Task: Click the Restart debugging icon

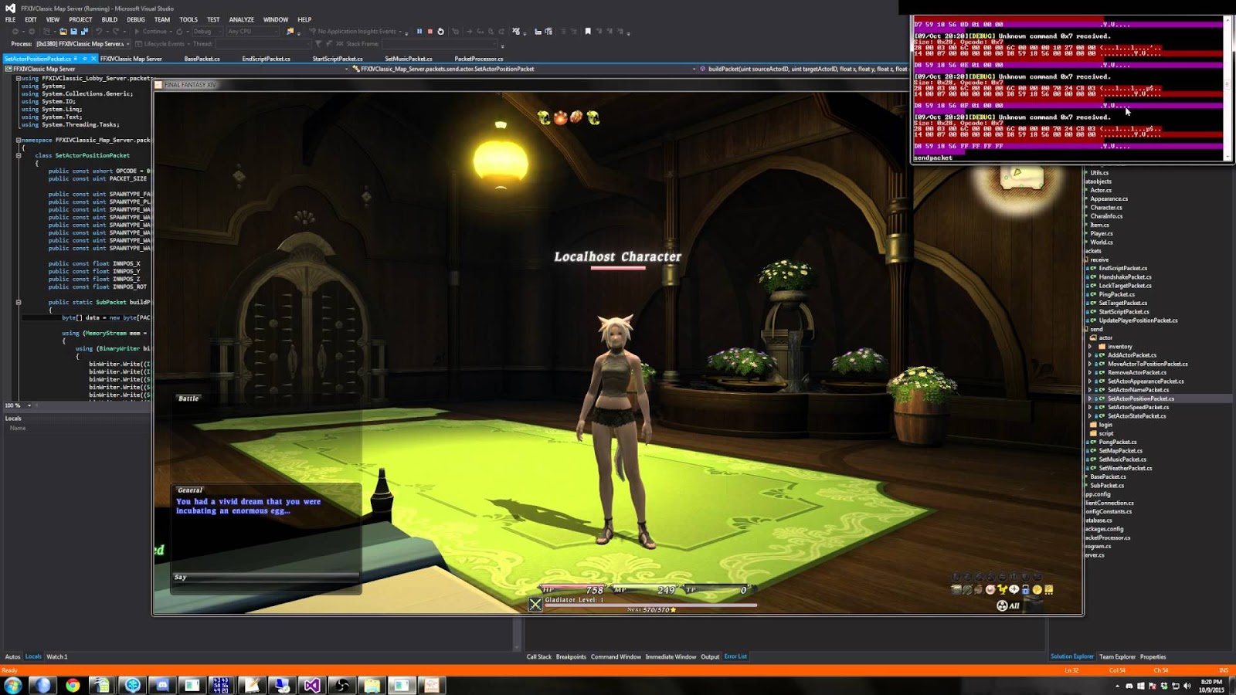Action: pyautogui.click(x=441, y=32)
